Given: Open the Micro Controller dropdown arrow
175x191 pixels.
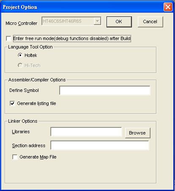Looking at the screenshot, I should [97, 21].
